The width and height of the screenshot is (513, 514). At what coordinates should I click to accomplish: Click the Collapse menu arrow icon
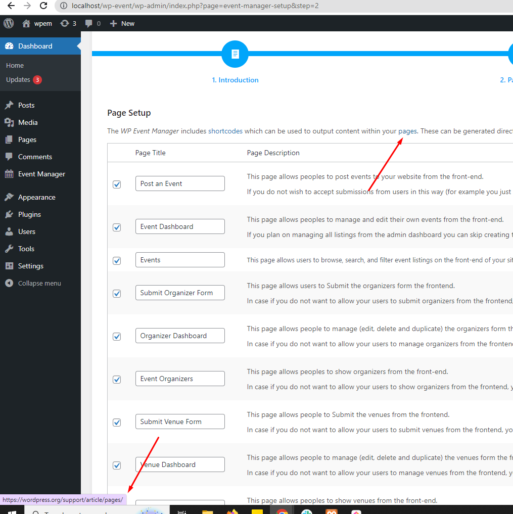(9, 283)
